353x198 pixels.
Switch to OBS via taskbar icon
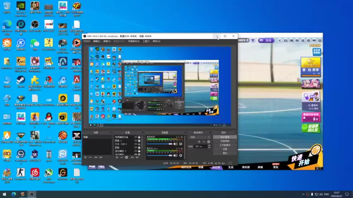click(x=32, y=194)
